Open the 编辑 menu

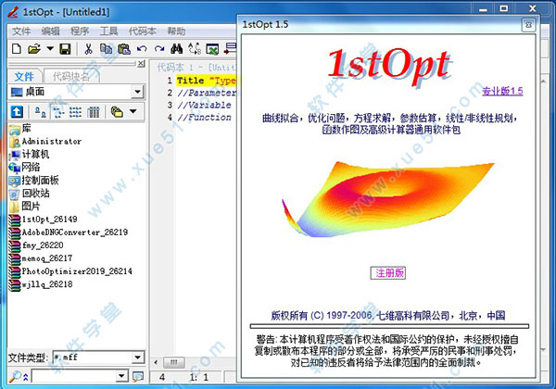(50, 31)
